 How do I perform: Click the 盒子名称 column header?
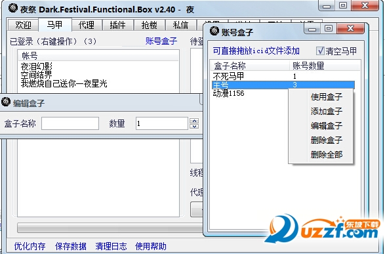tap(250, 66)
